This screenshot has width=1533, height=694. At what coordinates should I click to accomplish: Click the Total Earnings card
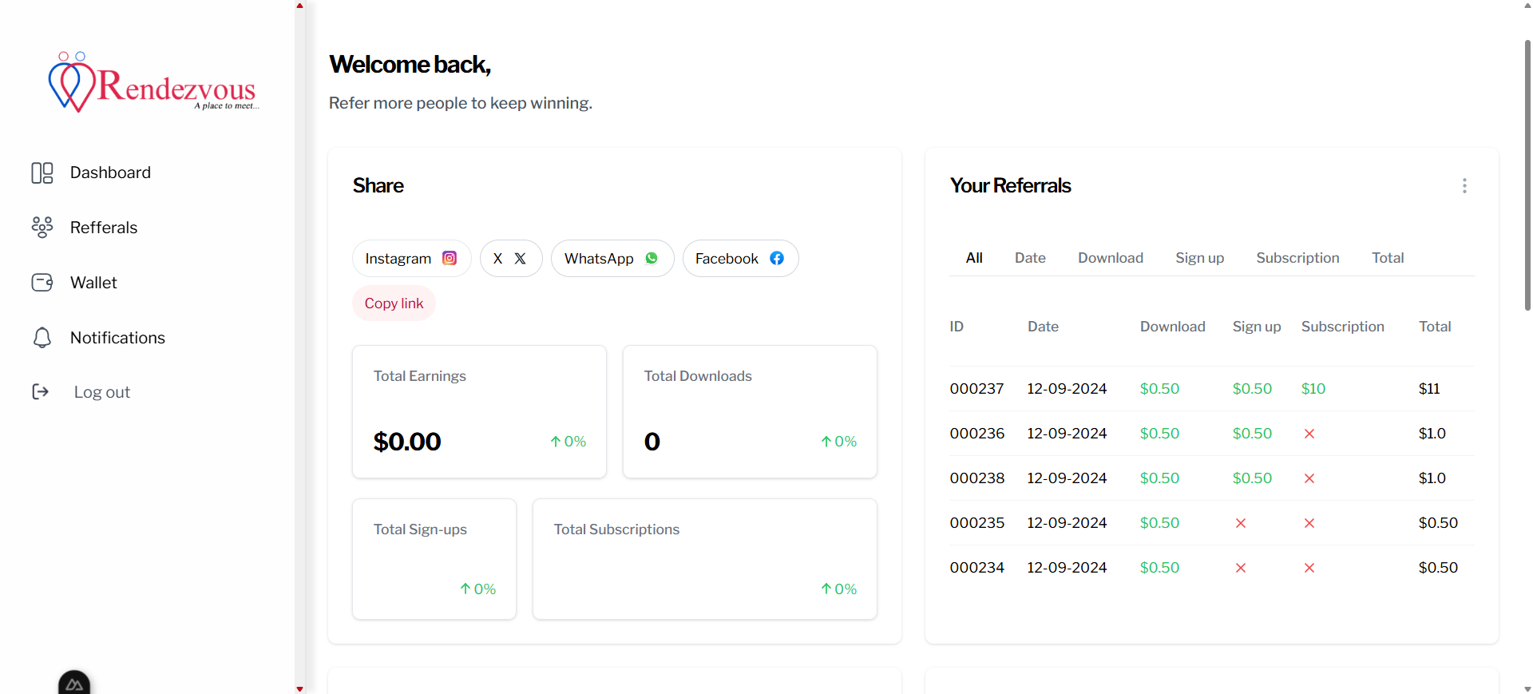(479, 411)
